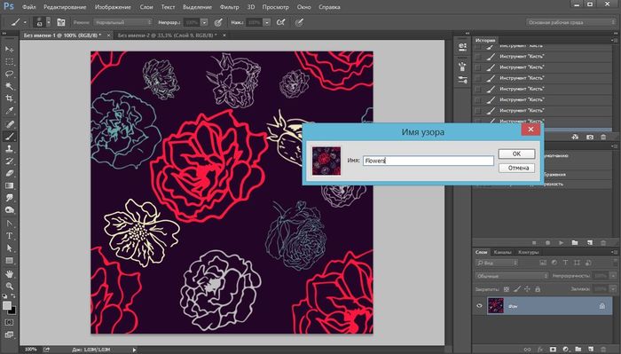Select the Magic Wand tool

pos(9,86)
